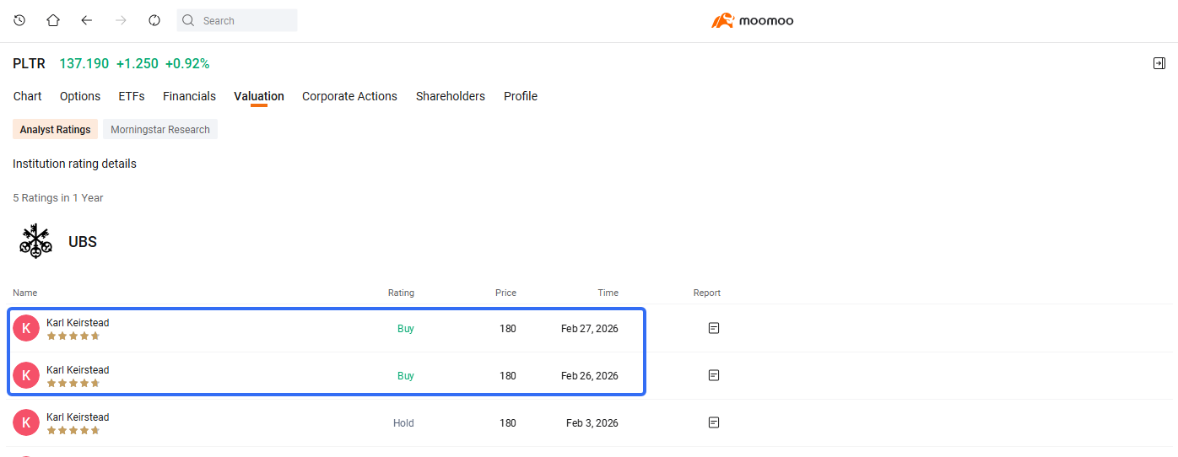Click the Institution rating details heading
Image resolution: width=1178 pixels, height=457 pixels.
tap(74, 164)
